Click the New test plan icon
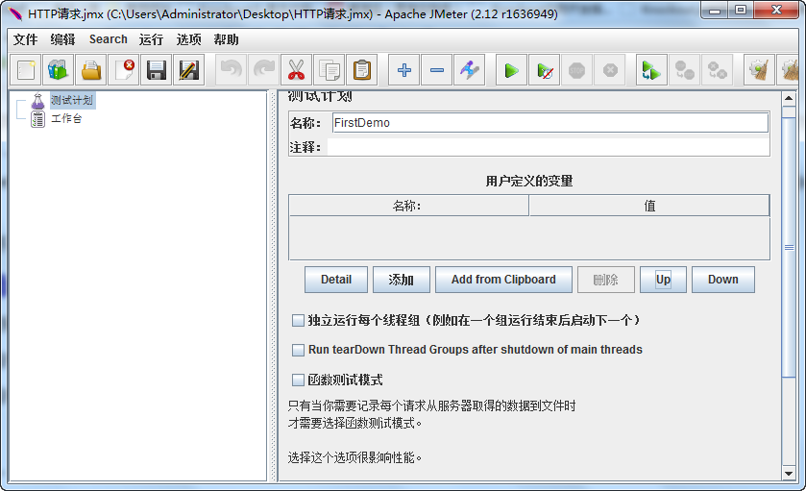The image size is (806, 491). [x=26, y=70]
